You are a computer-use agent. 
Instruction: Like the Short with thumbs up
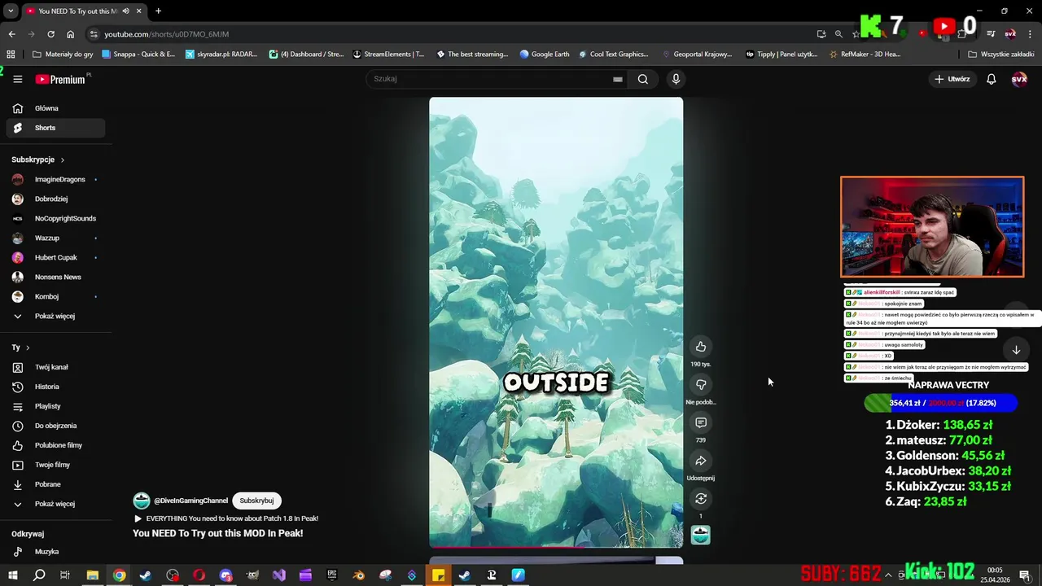(700, 347)
